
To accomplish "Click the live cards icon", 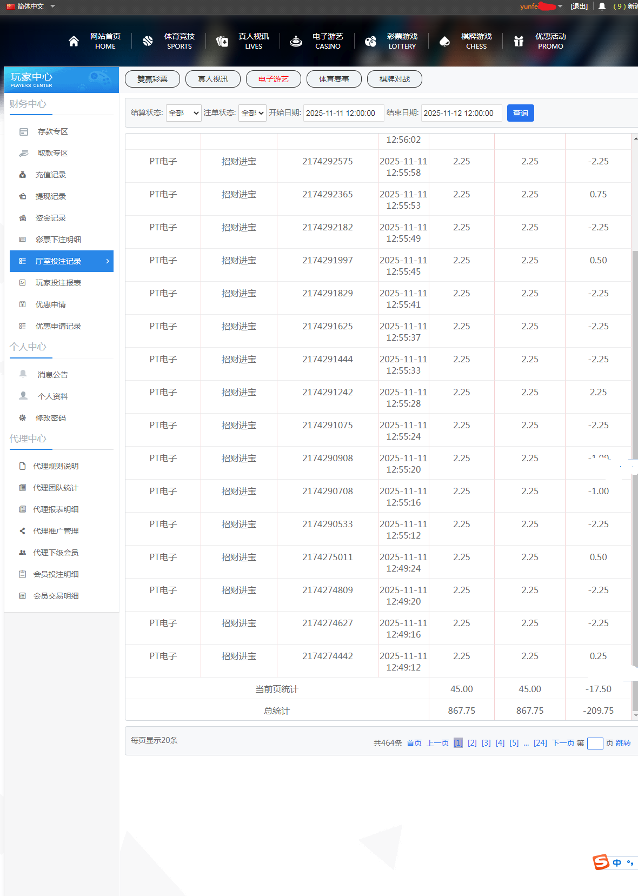I will (x=222, y=41).
